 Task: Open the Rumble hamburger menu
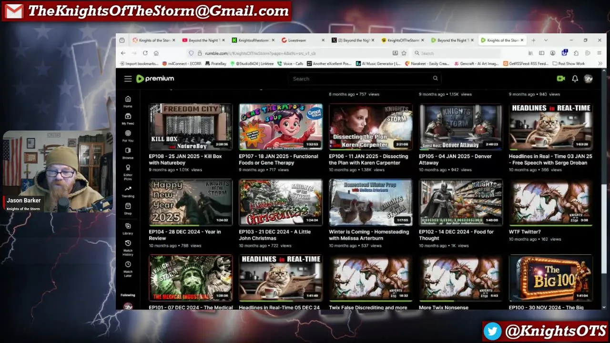coord(128,79)
